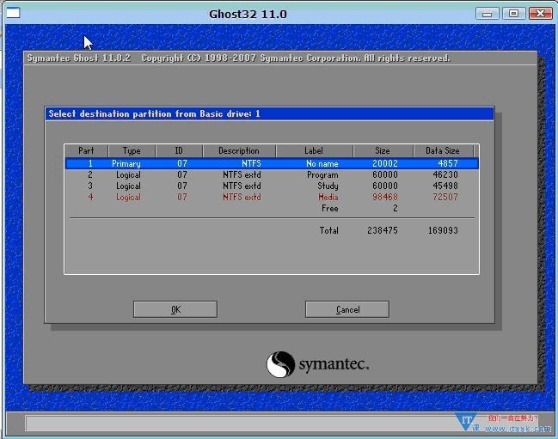Click data size value 4857
Screen dimensions: 558x439
pos(448,163)
